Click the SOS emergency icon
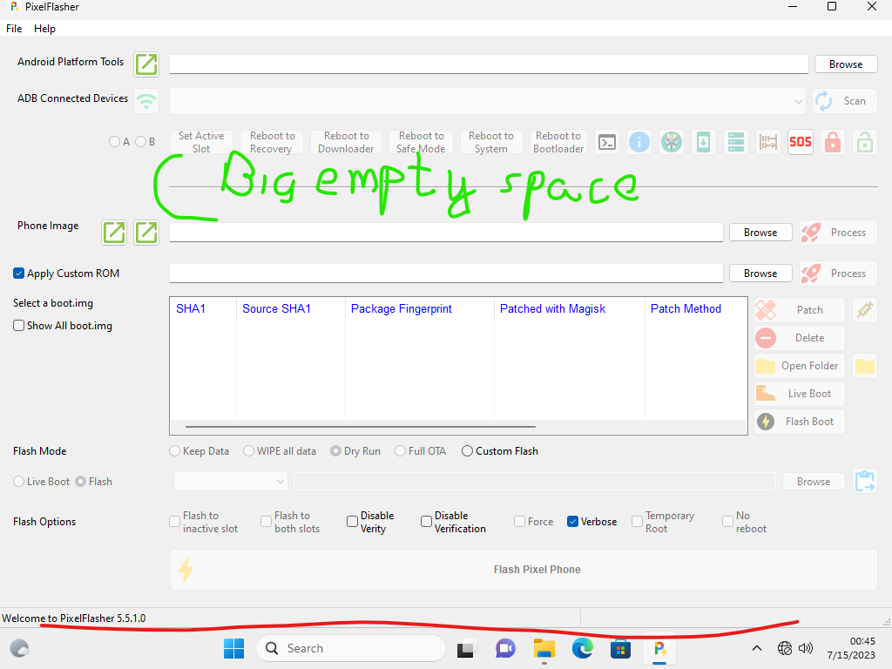This screenshot has height=669, width=892. coord(800,142)
